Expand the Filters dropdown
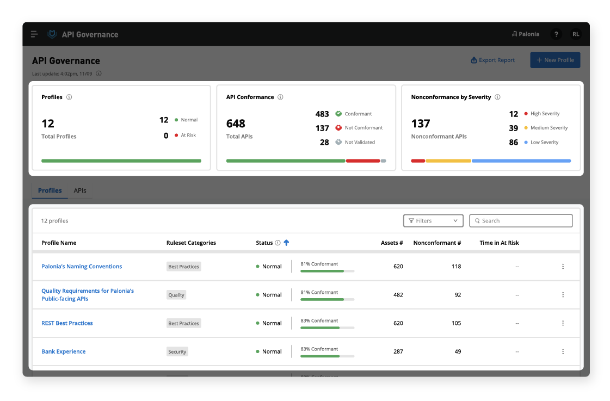This screenshot has height=401, width=610. [x=433, y=220]
